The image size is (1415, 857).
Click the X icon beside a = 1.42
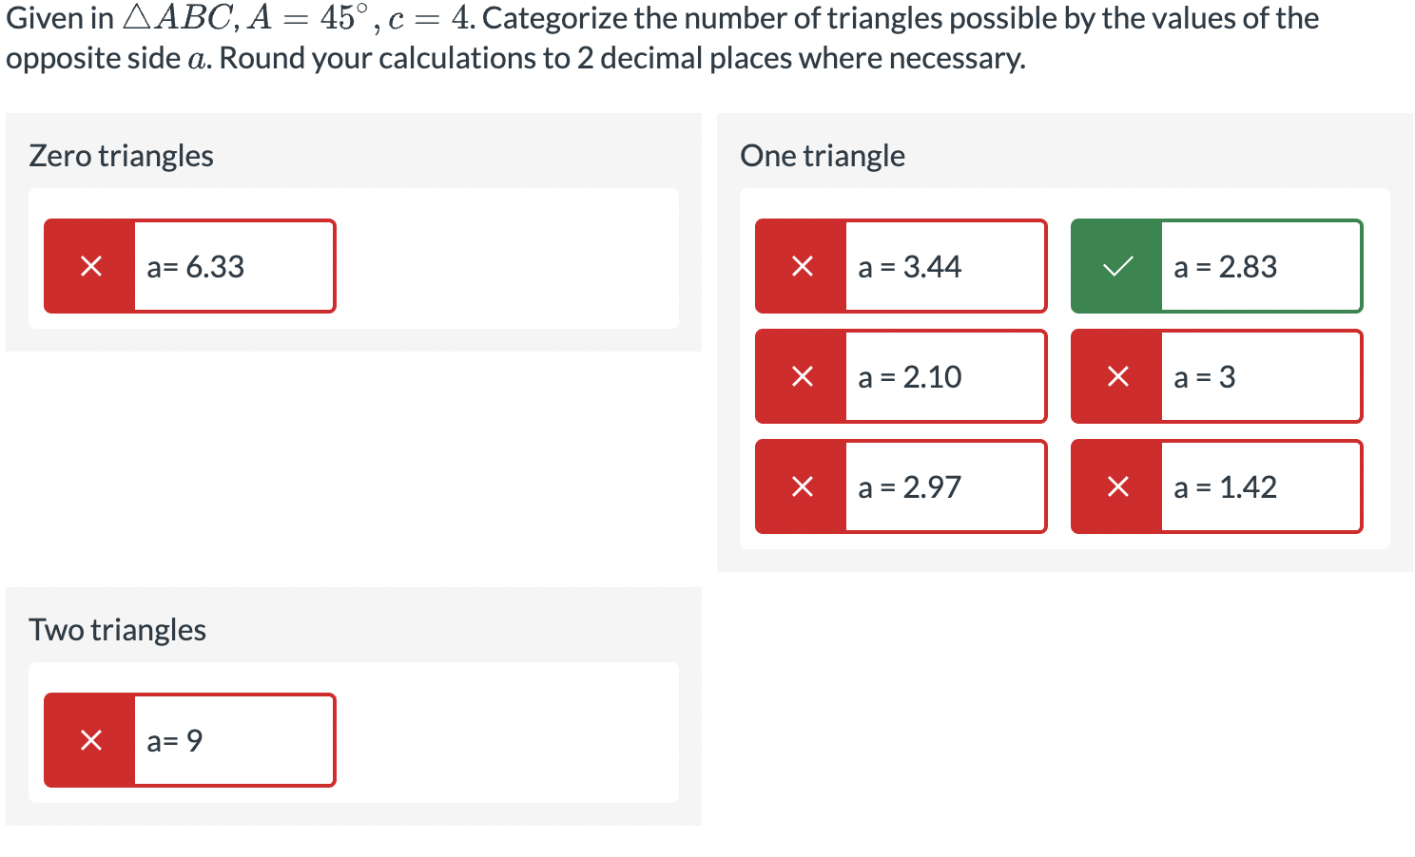(1116, 486)
